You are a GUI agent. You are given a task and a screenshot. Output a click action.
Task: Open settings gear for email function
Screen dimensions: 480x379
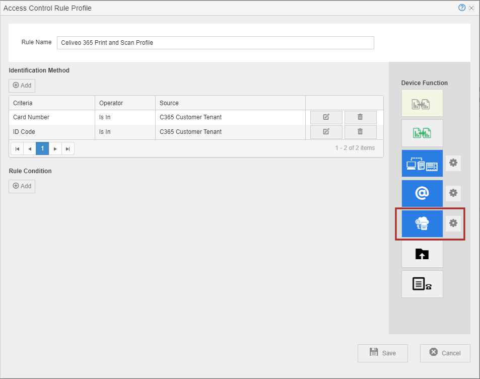point(453,193)
